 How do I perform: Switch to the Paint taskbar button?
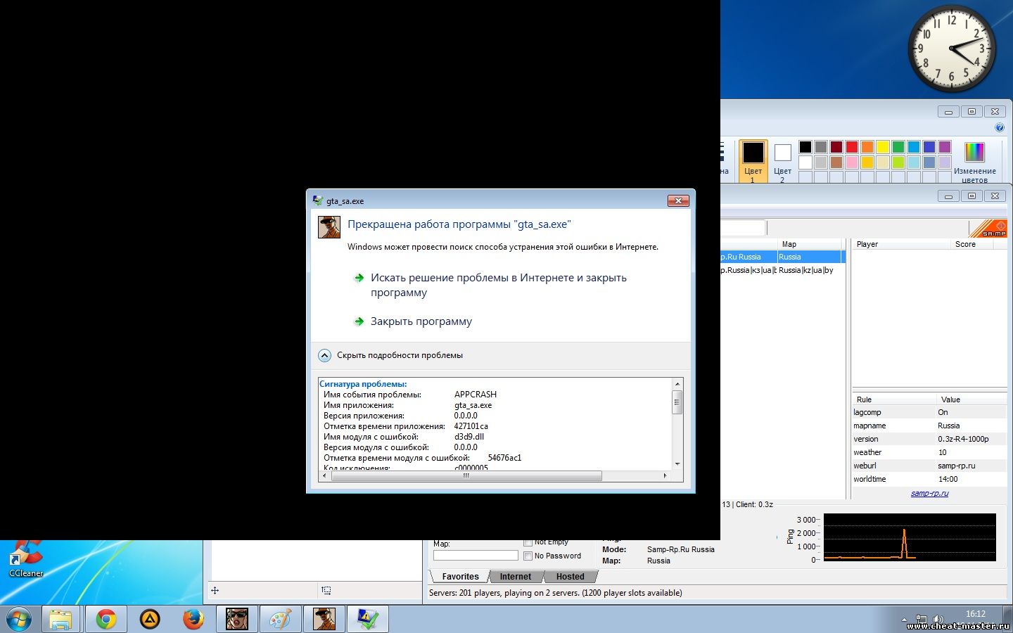point(281,620)
